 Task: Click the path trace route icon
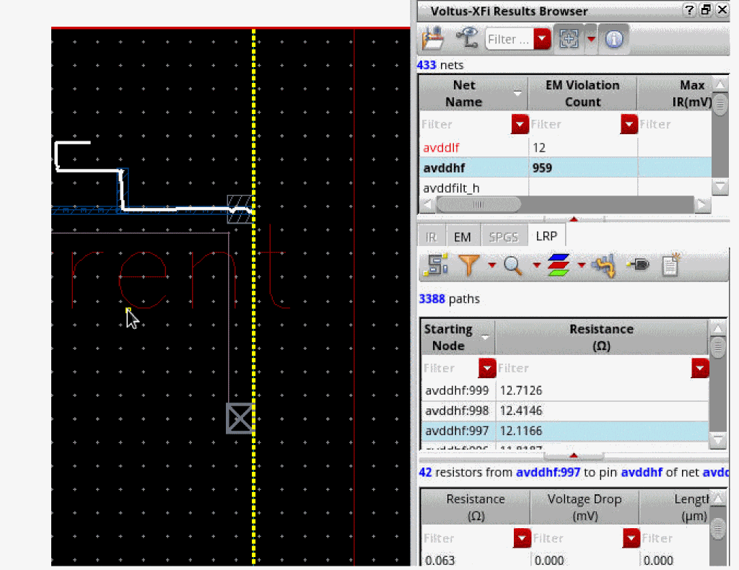tap(603, 265)
